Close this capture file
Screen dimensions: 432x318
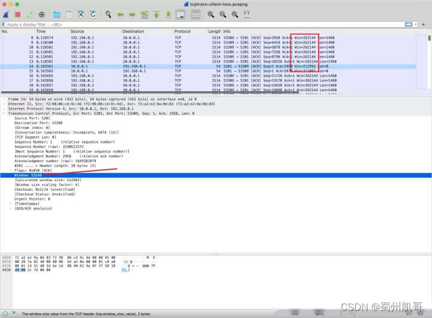(81, 14)
